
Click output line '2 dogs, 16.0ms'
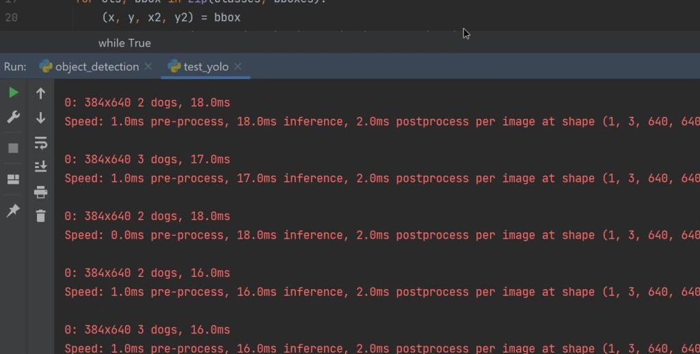(x=148, y=273)
